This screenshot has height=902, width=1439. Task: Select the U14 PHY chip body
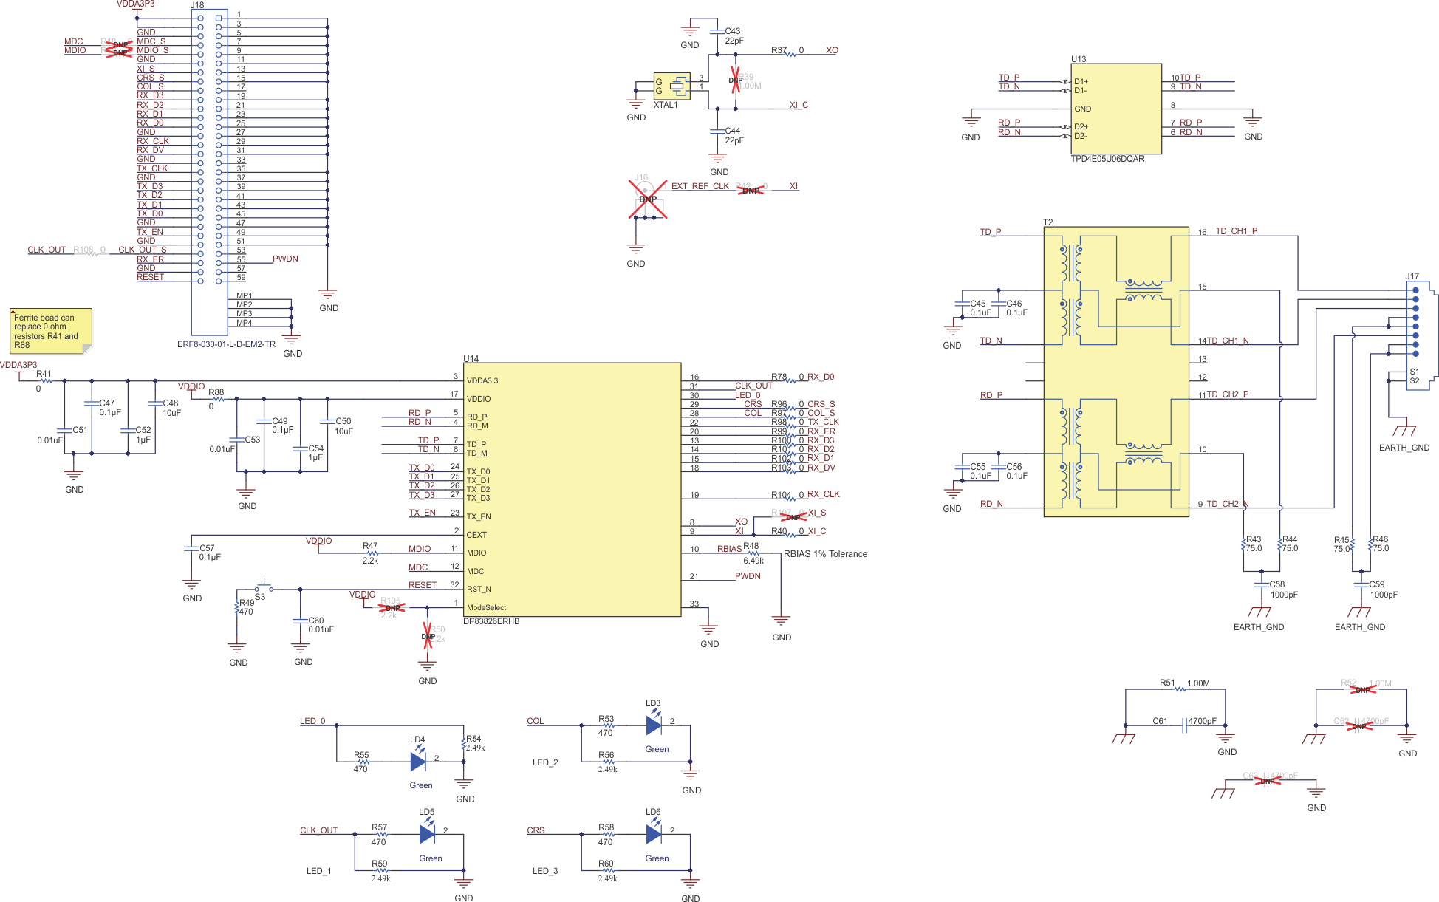pyautogui.click(x=572, y=489)
